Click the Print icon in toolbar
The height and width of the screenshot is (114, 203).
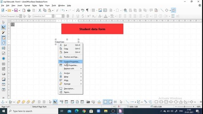pyautogui.click(x=29, y=10)
